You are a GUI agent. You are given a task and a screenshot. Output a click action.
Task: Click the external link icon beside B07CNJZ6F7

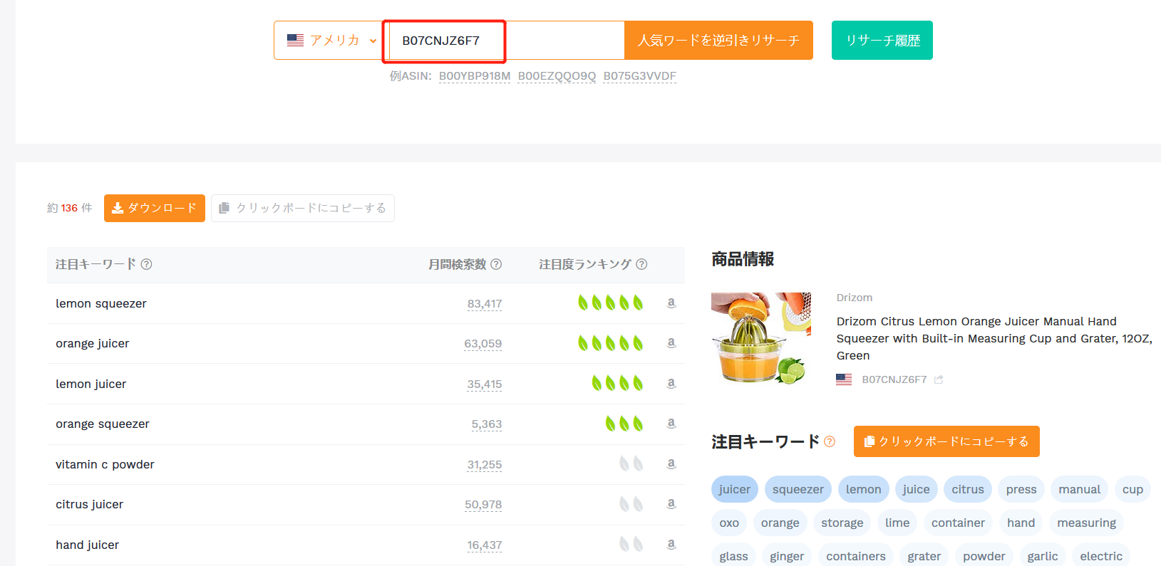(939, 379)
